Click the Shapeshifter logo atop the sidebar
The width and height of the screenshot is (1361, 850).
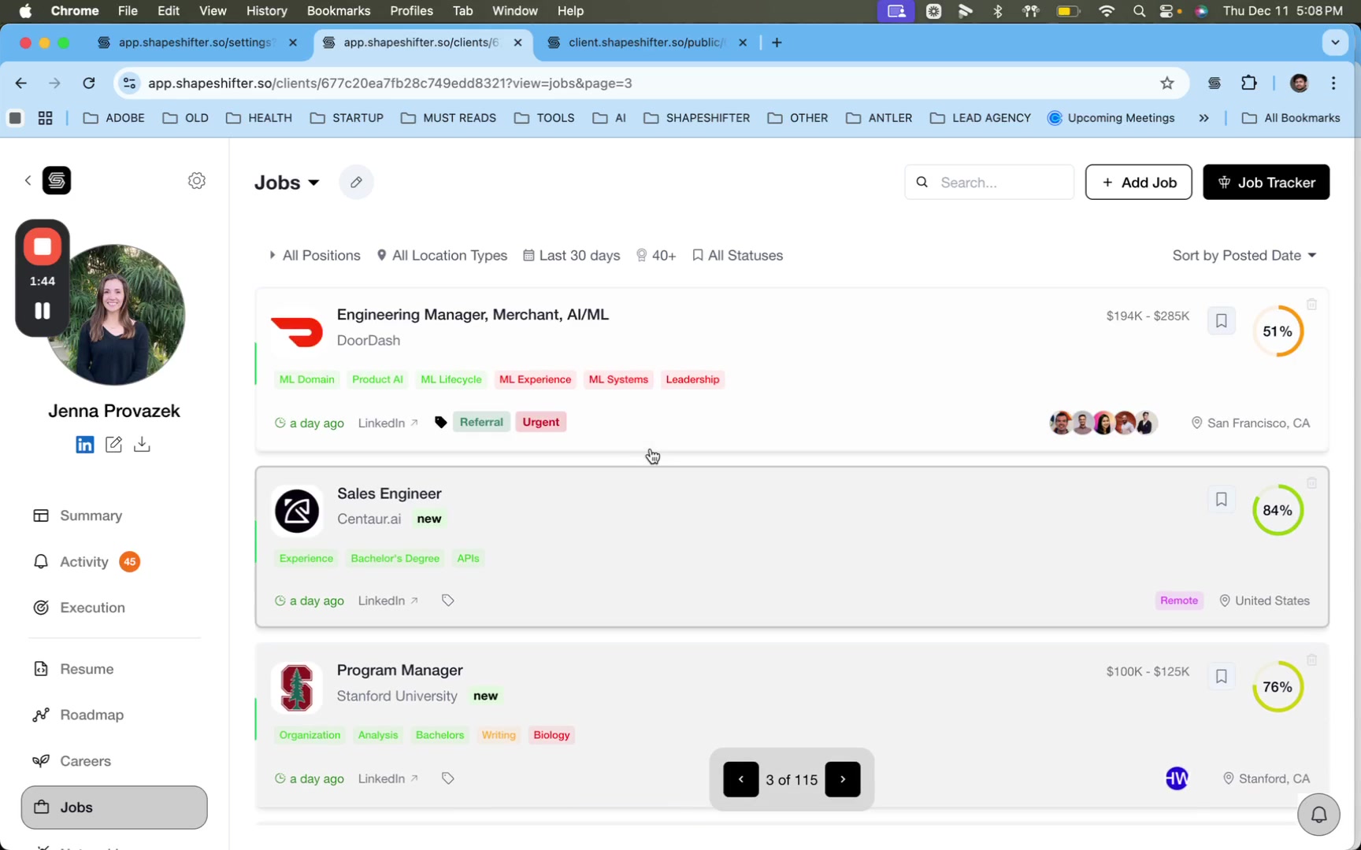tap(57, 180)
